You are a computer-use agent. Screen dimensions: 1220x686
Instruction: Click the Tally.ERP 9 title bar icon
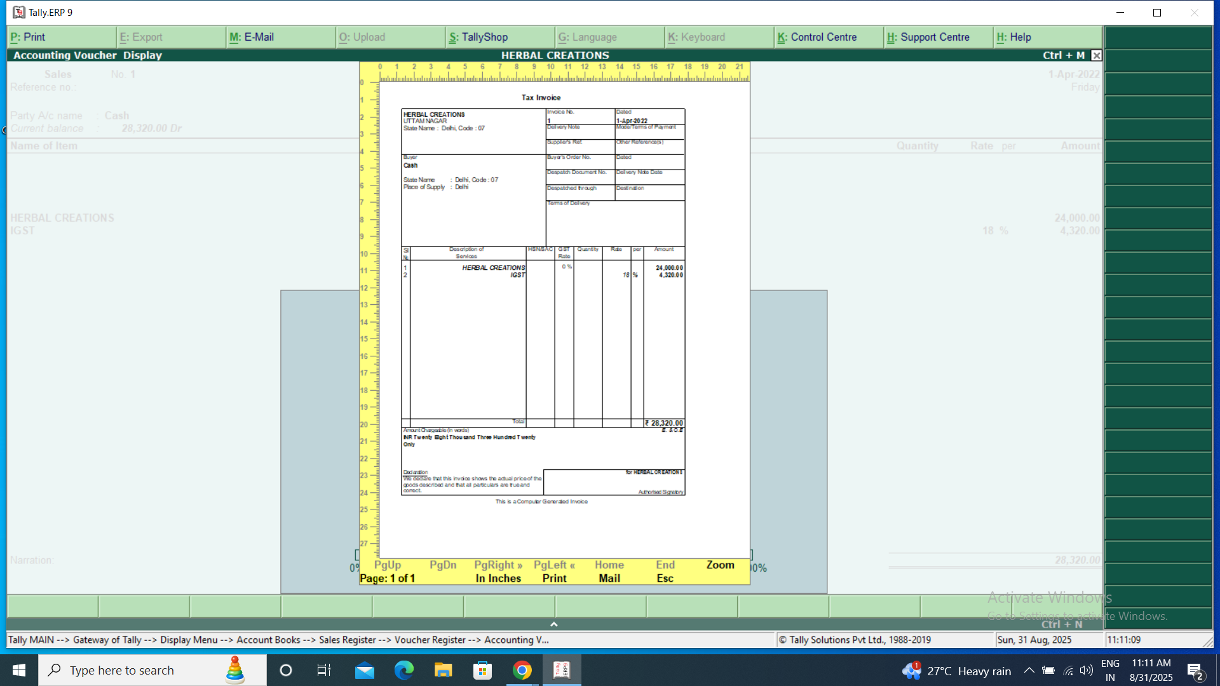click(19, 12)
